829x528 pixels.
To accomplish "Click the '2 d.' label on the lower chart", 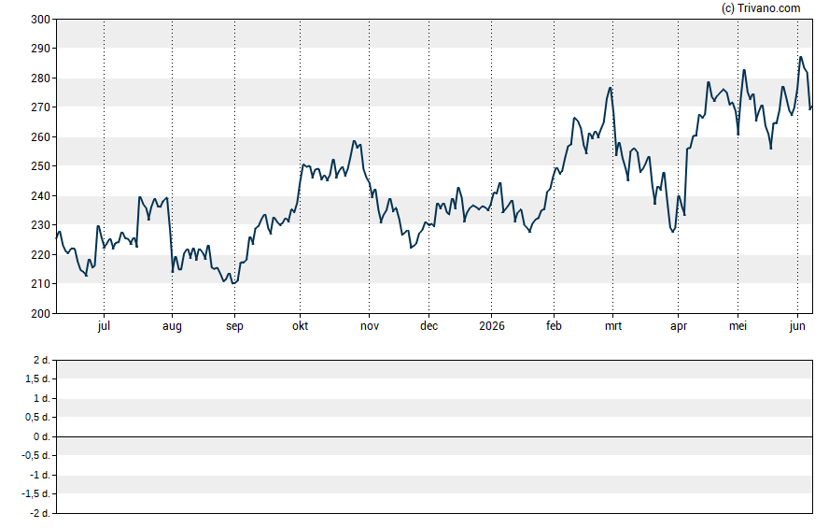I will pos(41,361).
